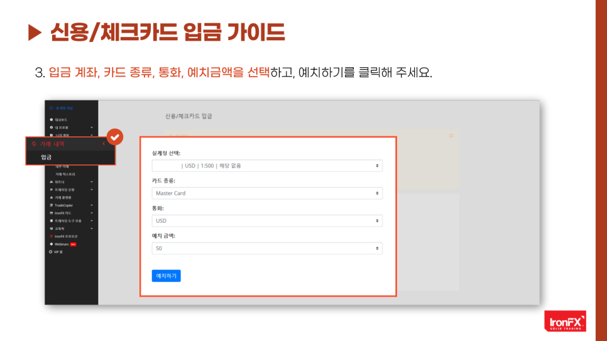Viewport: 607px width, 341px height.
Task: Click the expand icon at panel top-right
Action: click(x=451, y=136)
